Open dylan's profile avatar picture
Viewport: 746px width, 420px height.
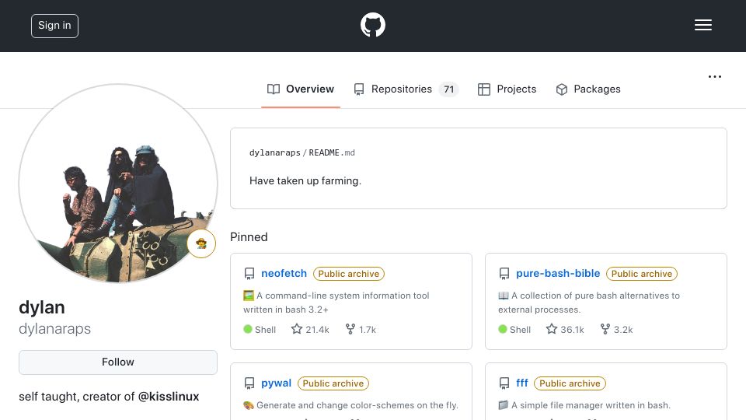(x=118, y=184)
